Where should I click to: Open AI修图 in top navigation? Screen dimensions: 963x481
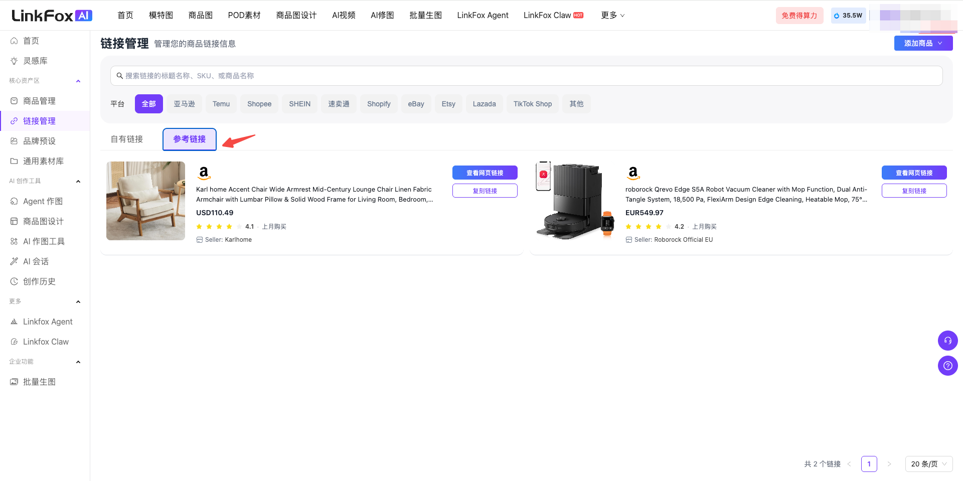[x=382, y=16]
